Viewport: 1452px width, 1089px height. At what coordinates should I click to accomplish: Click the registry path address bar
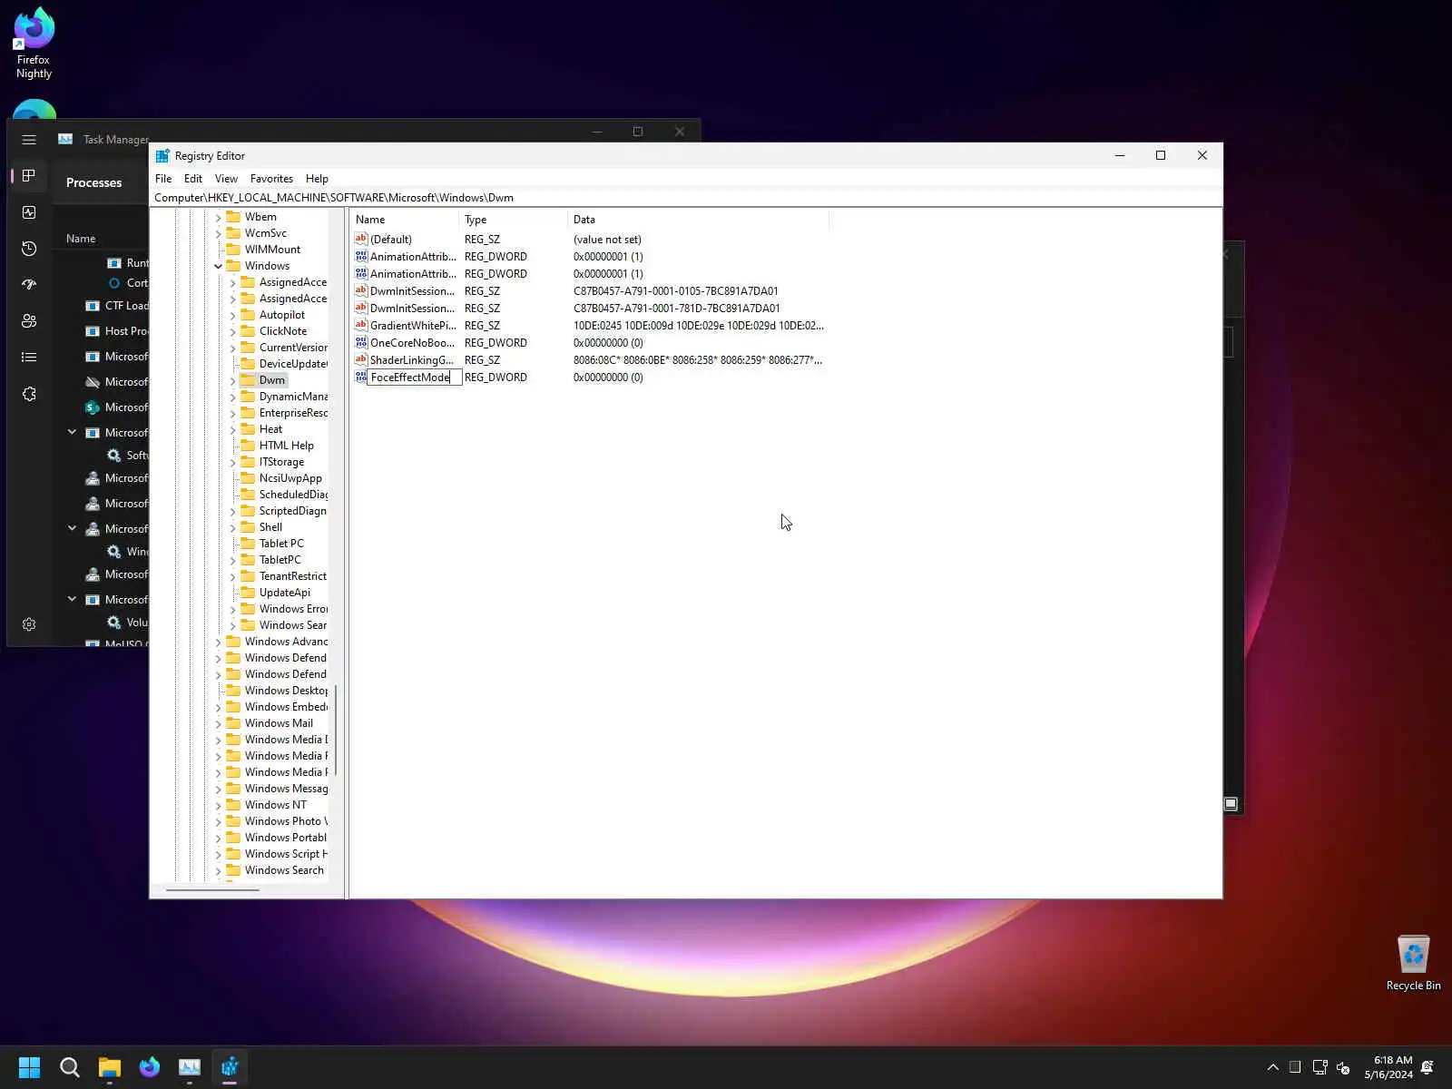686,198
